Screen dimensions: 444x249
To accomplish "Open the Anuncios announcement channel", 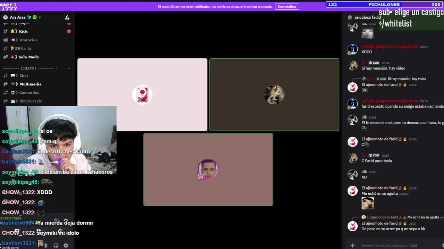I will tap(28, 40).
